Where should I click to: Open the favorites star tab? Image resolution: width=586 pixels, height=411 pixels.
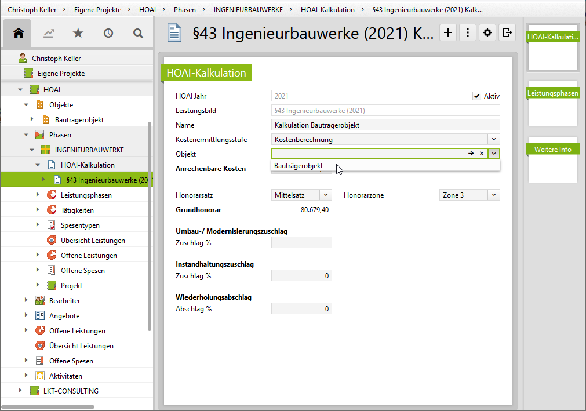[78, 33]
